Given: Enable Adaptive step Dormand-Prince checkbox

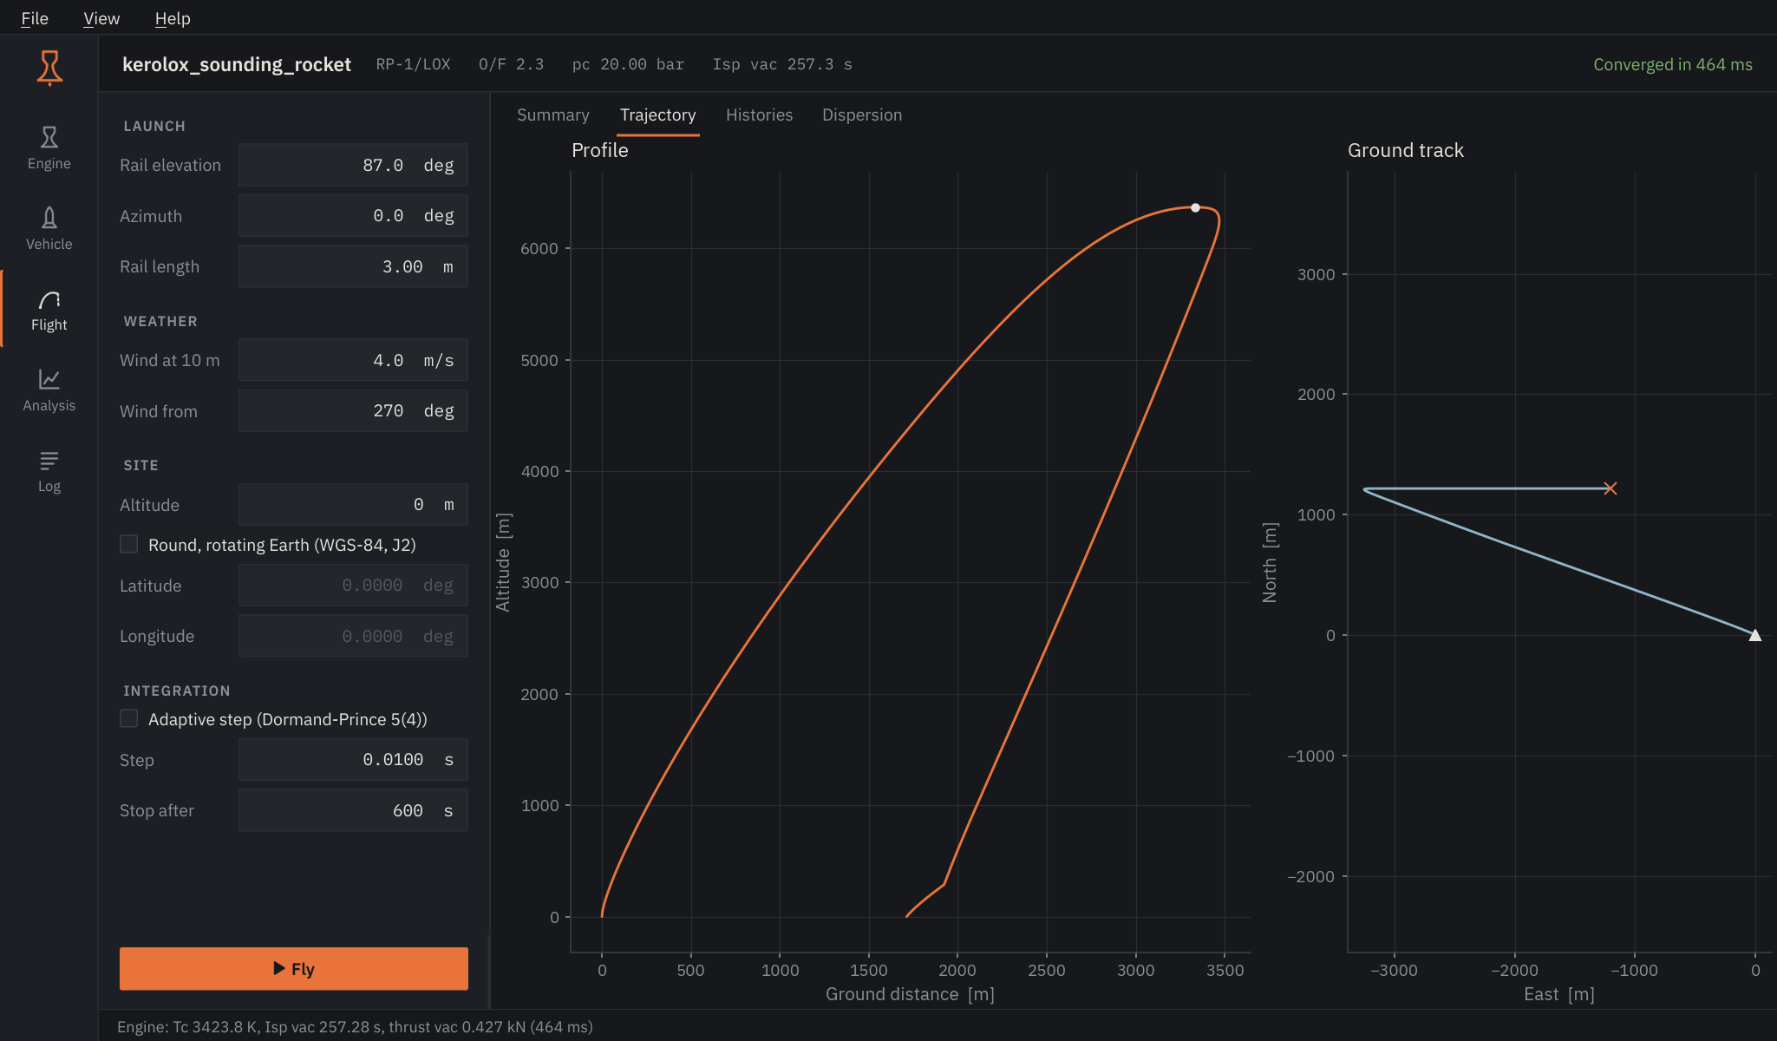Looking at the screenshot, I should click(x=129, y=718).
